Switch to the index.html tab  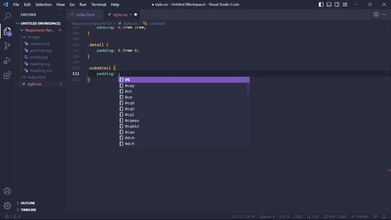(86, 15)
